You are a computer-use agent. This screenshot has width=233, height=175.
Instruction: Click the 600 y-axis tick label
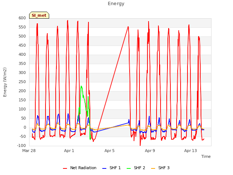click(x=22, y=18)
